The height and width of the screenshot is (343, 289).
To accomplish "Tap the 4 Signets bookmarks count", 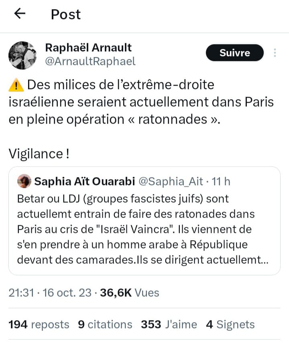I will tap(230, 324).
